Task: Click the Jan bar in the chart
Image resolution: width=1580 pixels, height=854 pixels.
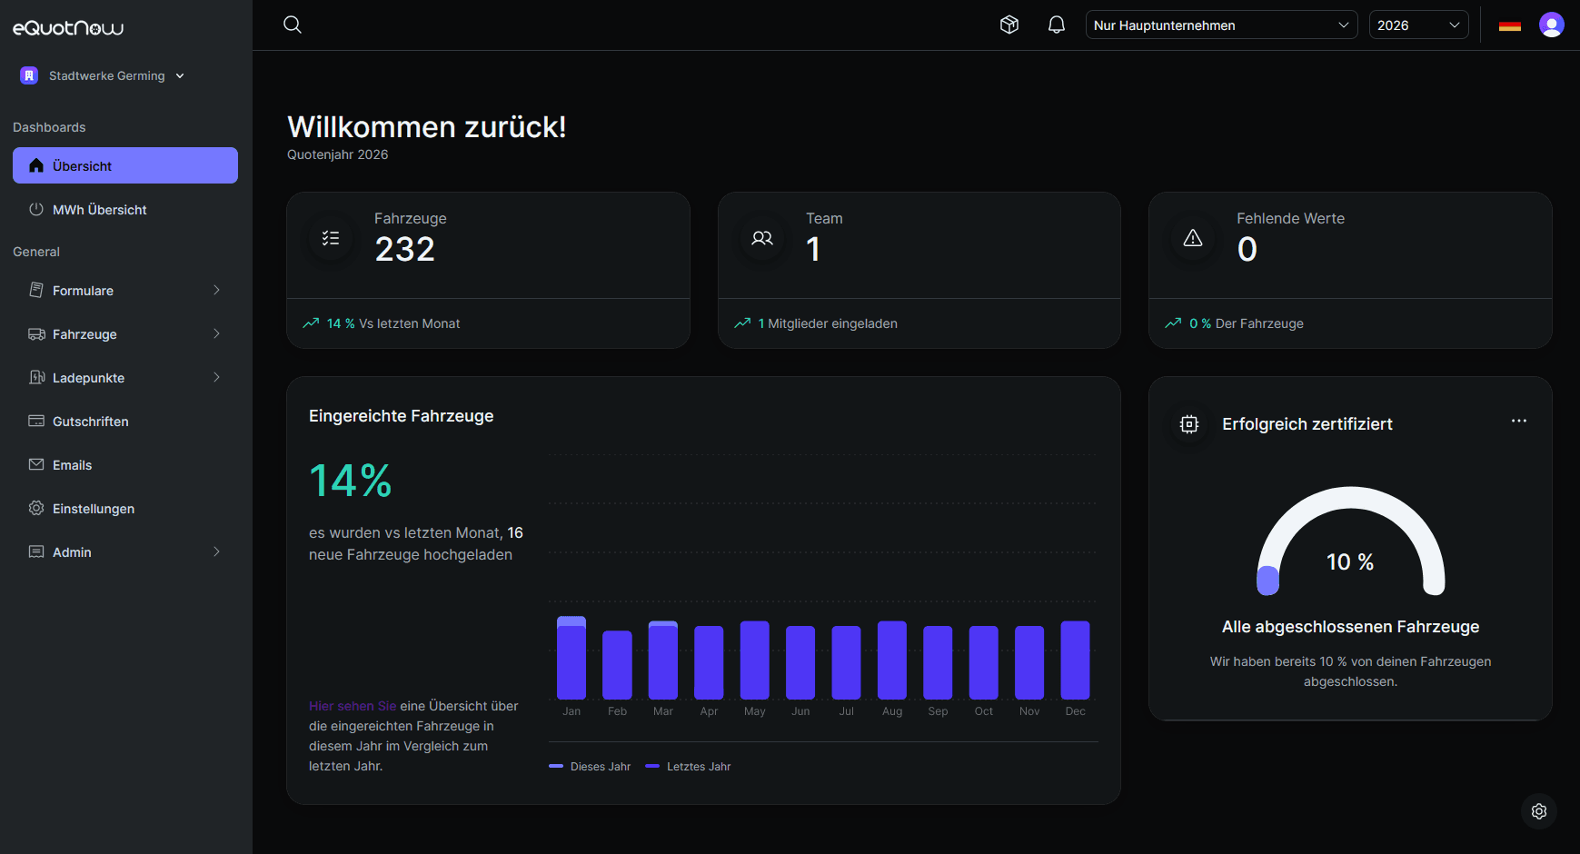Action: [571, 658]
